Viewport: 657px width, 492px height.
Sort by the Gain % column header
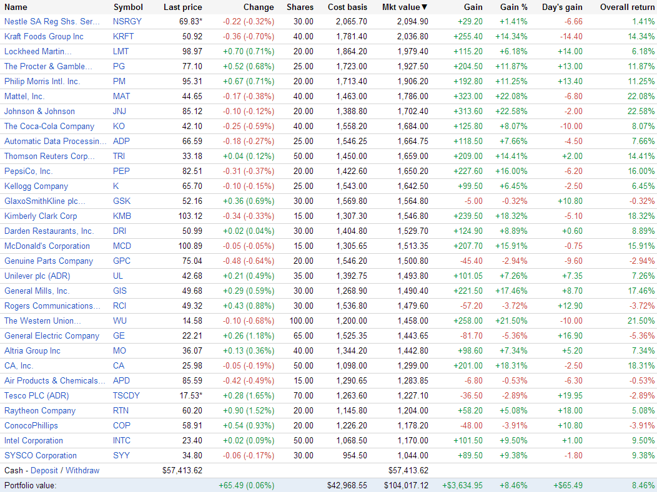(x=514, y=7)
